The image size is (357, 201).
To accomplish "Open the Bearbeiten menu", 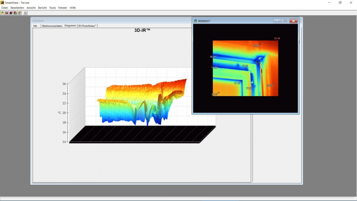I will pos(17,8).
